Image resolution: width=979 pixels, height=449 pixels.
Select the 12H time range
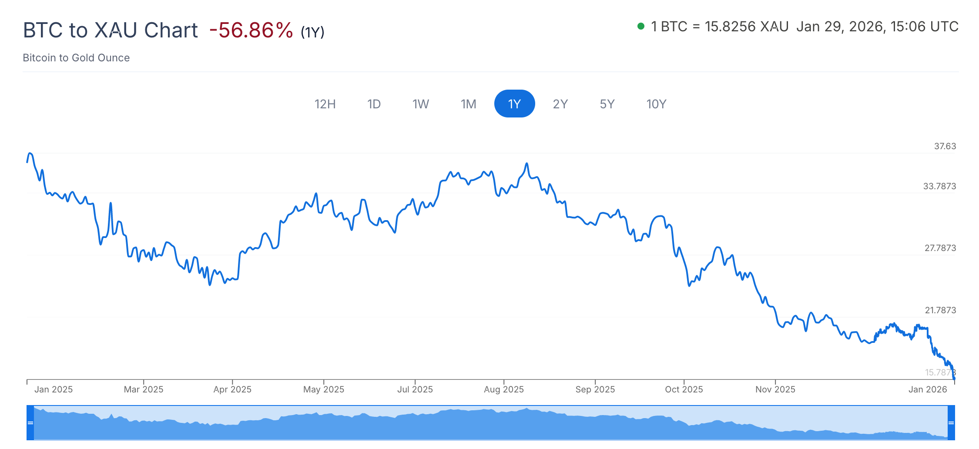tap(325, 104)
